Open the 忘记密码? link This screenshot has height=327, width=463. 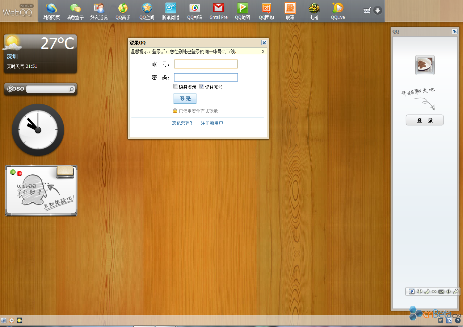pyautogui.click(x=183, y=123)
